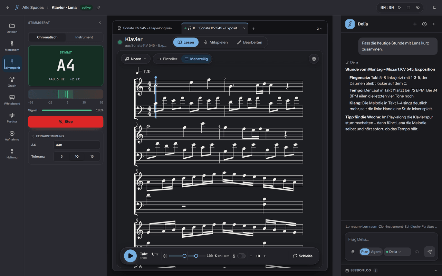Select the Mitspielen mode tab
This screenshot has width=442, height=276.
tap(216, 42)
